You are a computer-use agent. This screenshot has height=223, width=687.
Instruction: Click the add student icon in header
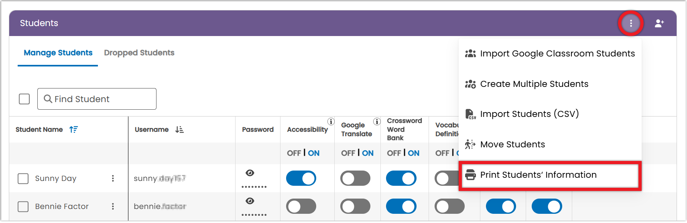click(659, 23)
